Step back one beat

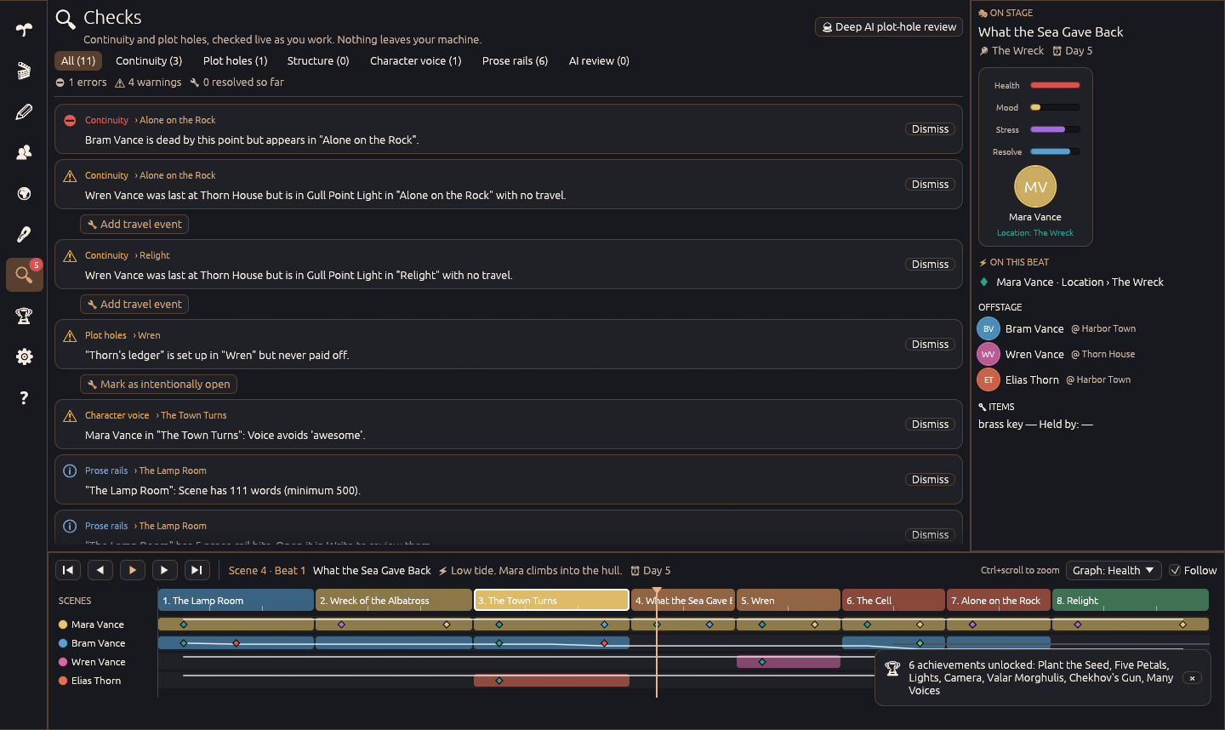[100, 570]
